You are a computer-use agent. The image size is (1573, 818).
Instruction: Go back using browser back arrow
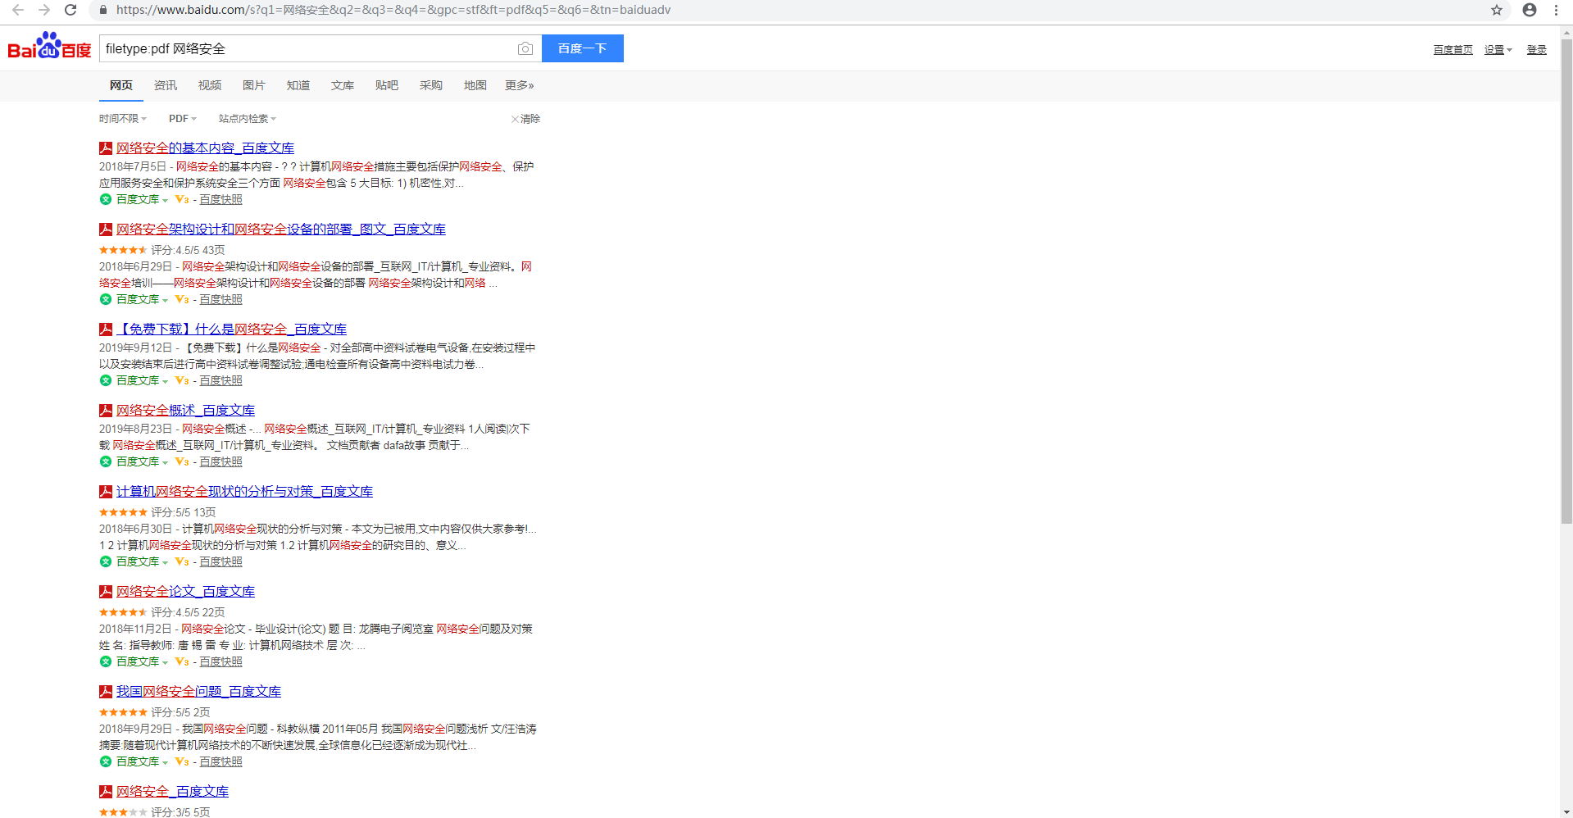[x=17, y=10]
